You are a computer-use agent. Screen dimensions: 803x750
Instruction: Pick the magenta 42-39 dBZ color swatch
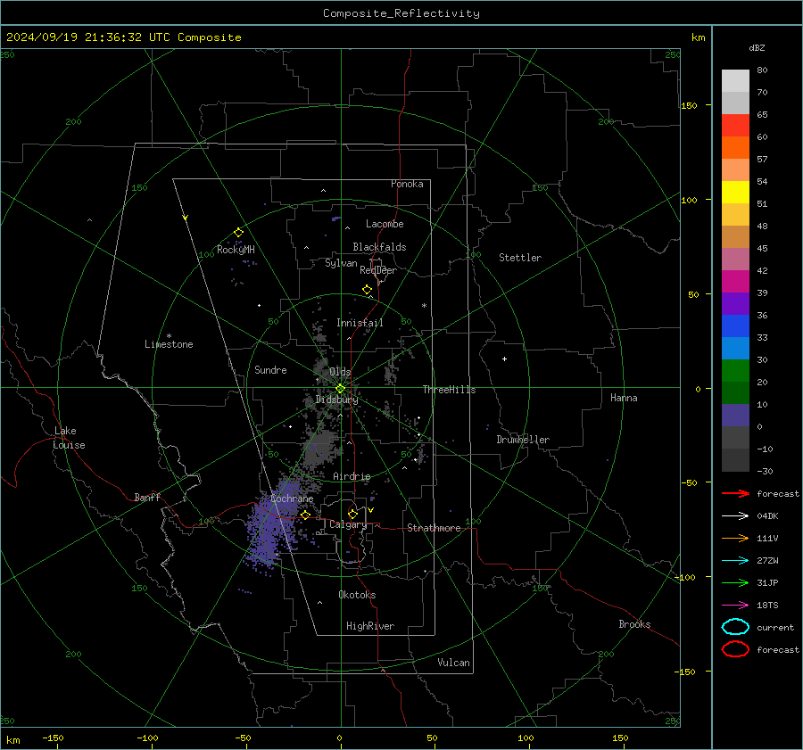(x=735, y=282)
